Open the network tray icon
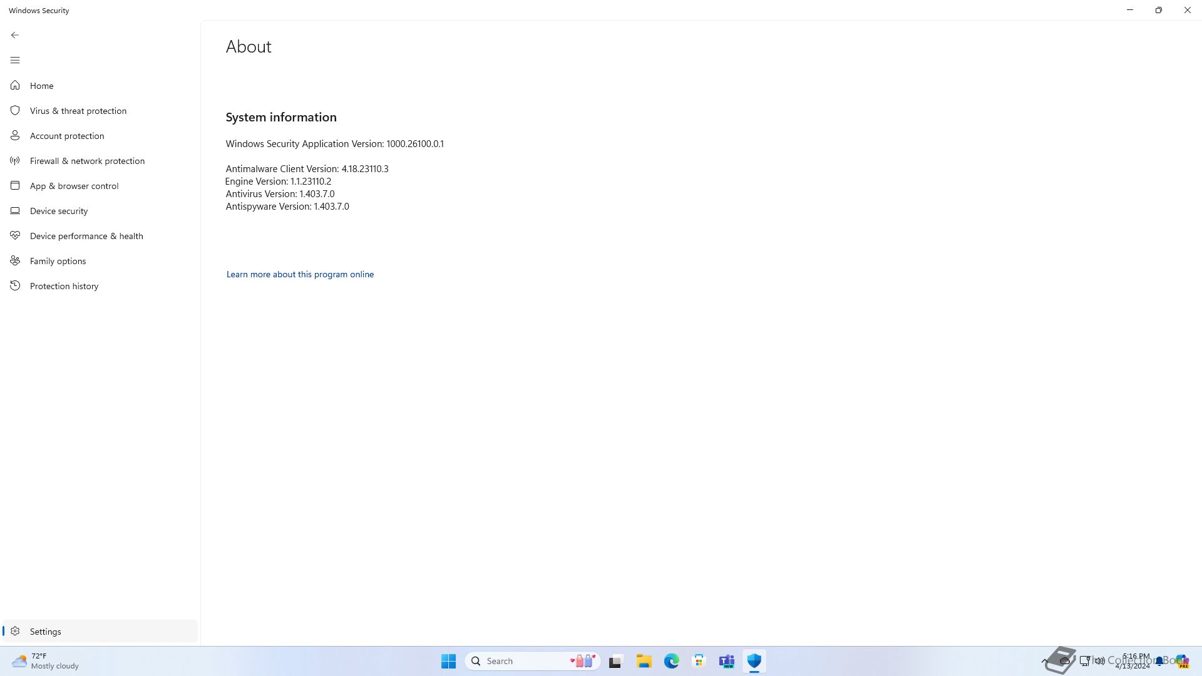The height and width of the screenshot is (676, 1202). point(1085,661)
